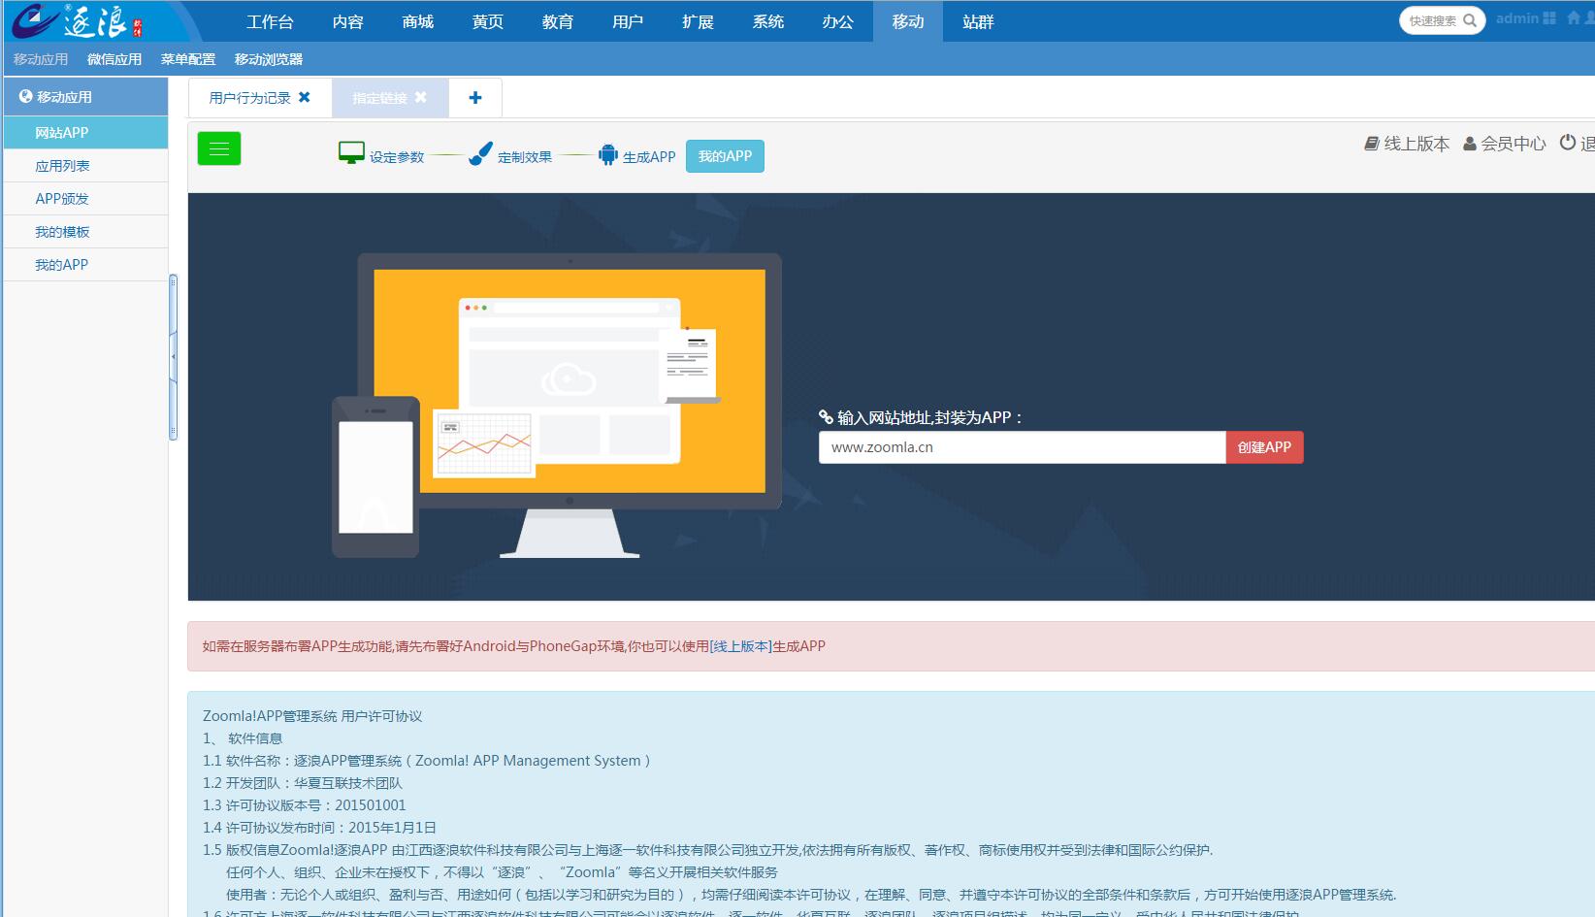The width and height of the screenshot is (1595, 917).
Task: Select APP颁发 in the sidebar
Action: point(85,199)
